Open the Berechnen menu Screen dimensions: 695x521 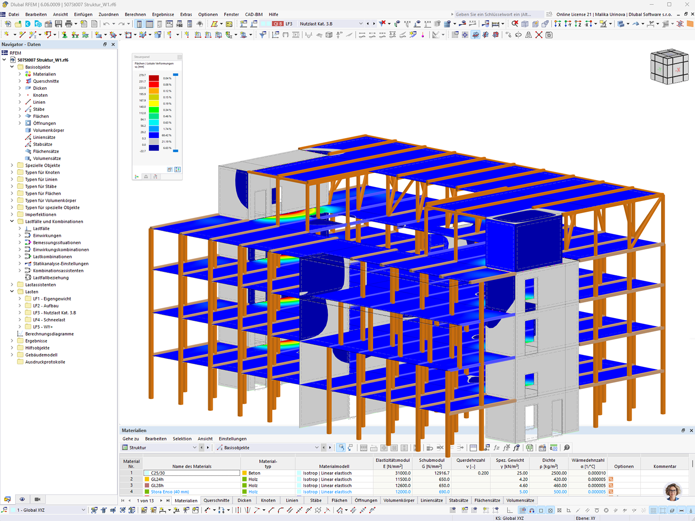136,14
